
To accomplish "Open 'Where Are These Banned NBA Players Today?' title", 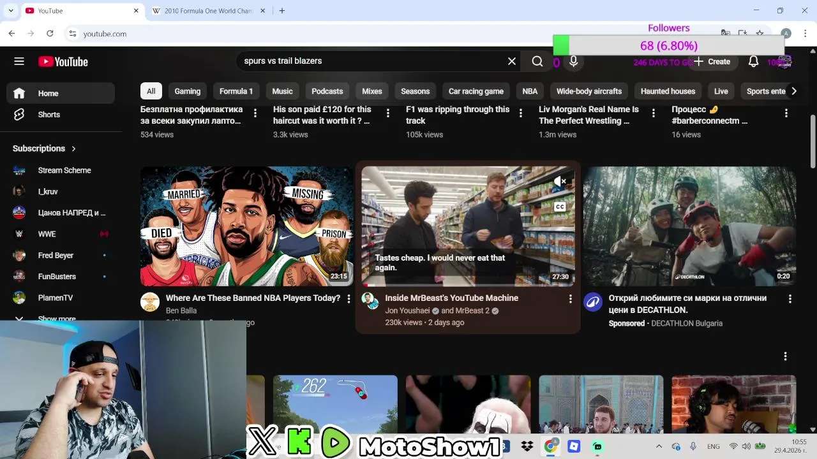I will pyautogui.click(x=253, y=298).
